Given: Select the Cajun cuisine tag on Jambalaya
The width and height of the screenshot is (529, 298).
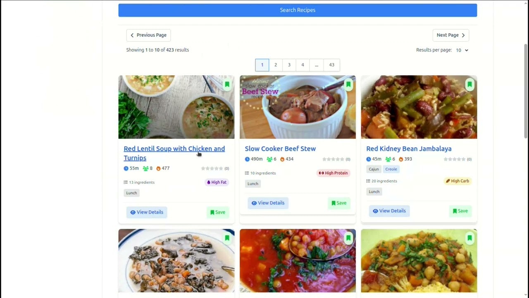Looking at the screenshot, I should click(374, 169).
